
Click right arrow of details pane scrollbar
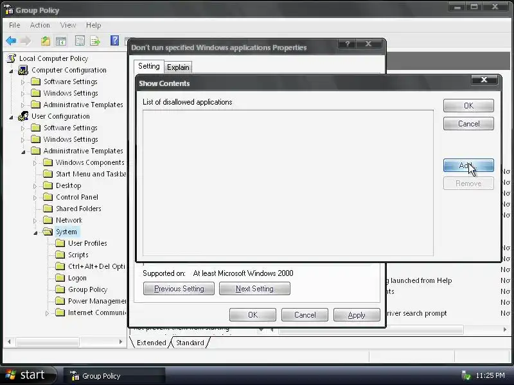[x=505, y=329]
